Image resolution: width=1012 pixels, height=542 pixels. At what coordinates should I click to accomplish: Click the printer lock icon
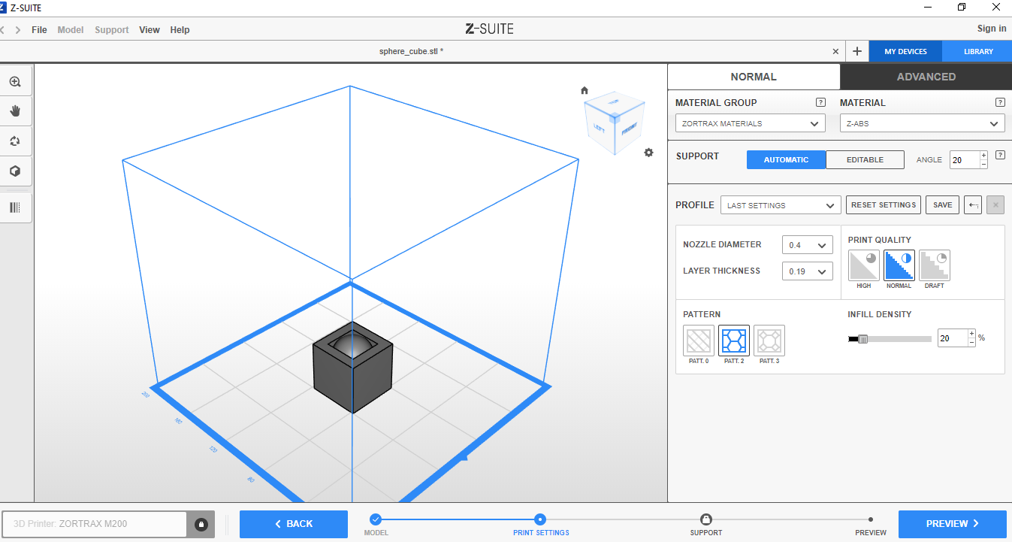(201, 524)
